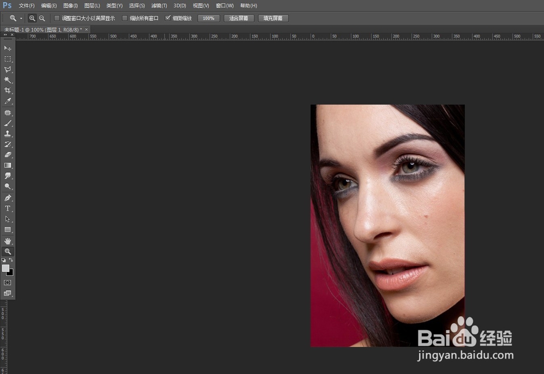The width and height of the screenshot is (544, 374).
Task: Click the Photoshop Ps logo icon
Action: (7, 5)
